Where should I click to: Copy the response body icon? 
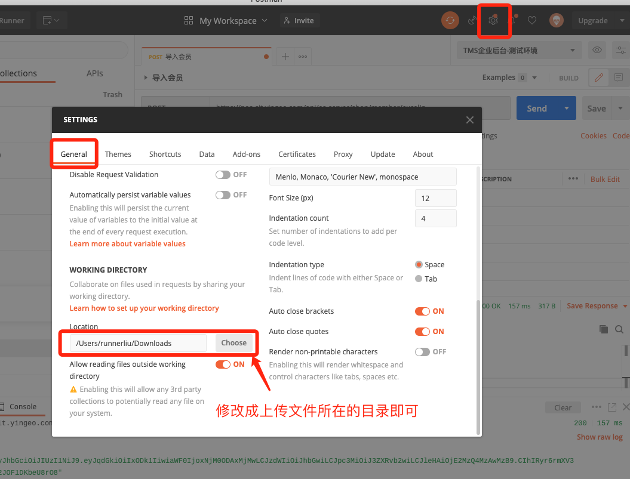(x=604, y=329)
